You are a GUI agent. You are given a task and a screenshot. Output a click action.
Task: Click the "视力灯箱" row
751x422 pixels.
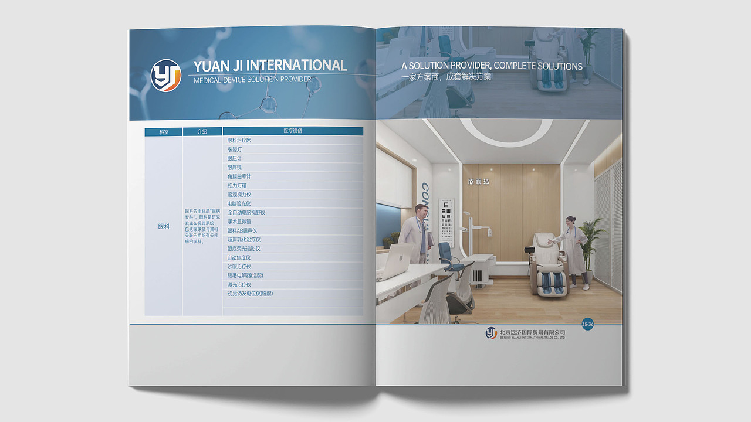[293, 185]
